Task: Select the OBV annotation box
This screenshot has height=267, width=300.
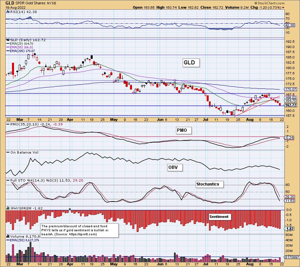Action: (175, 168)
